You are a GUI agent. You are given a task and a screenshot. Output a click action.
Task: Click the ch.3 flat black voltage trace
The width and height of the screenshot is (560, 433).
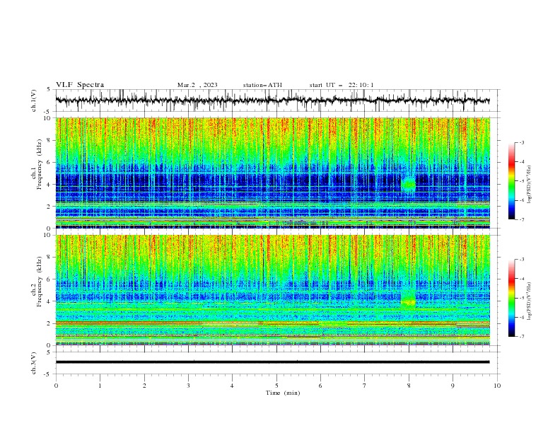272,362
